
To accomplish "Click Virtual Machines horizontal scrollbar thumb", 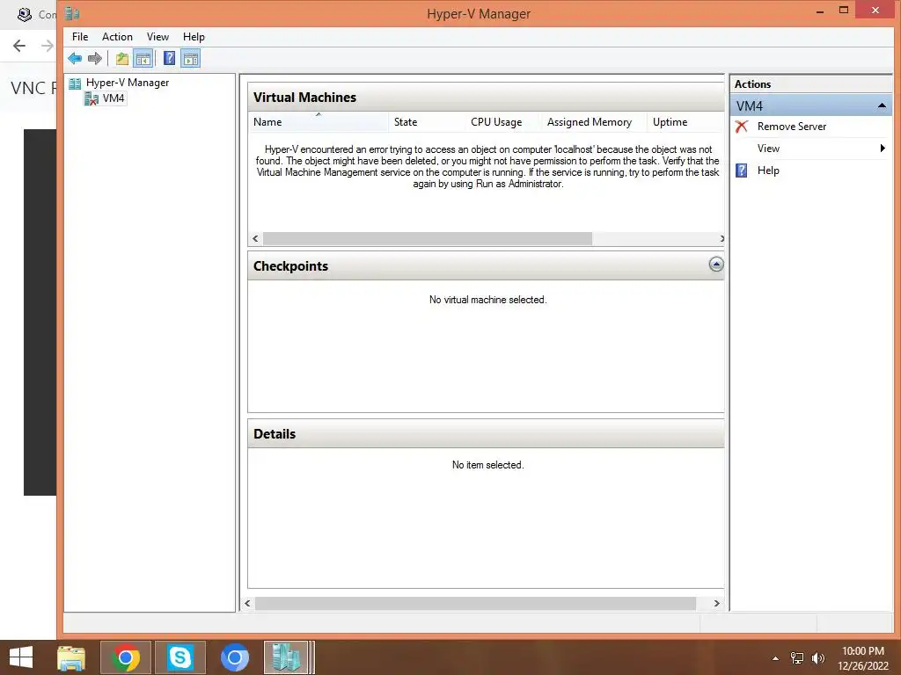I will coord(428,239).
